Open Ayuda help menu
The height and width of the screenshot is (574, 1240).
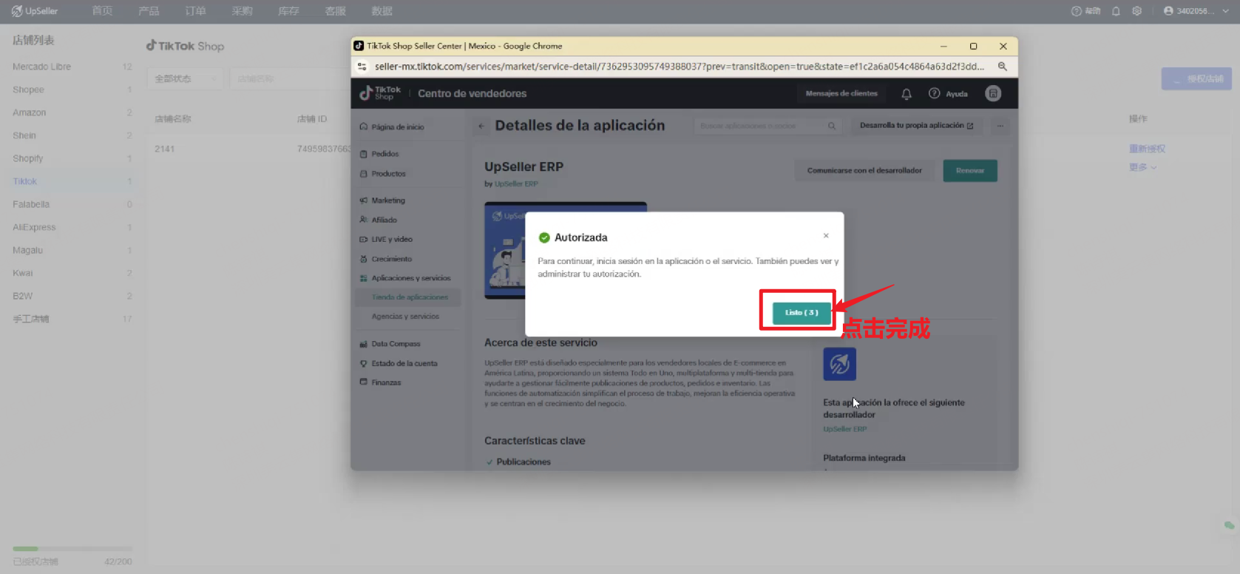948,94
